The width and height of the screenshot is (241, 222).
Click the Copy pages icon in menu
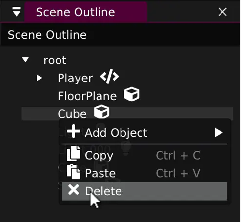point(74,154)
